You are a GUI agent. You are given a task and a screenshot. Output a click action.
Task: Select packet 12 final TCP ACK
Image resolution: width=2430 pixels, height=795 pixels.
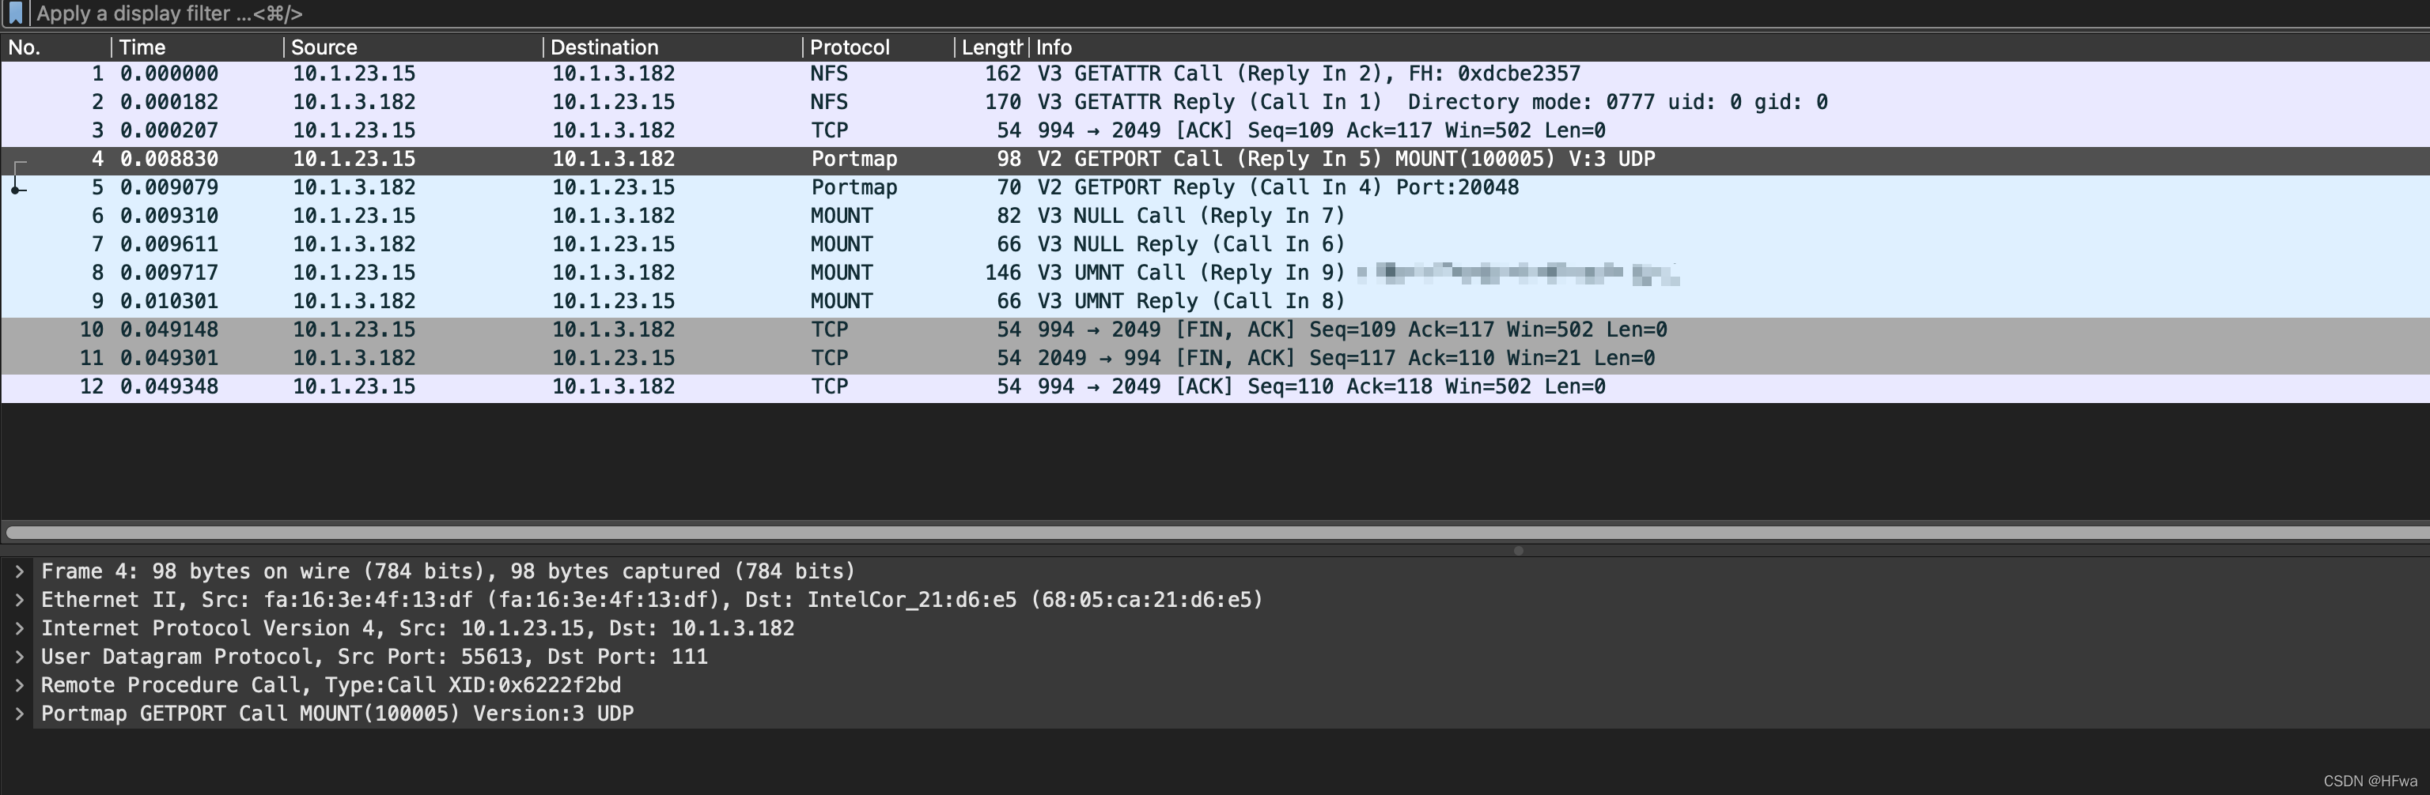point(1215,386)
